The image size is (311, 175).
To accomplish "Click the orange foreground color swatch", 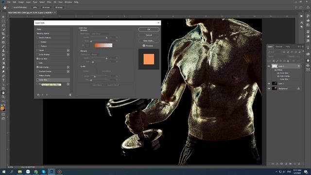I will pyautogui.click(x=2, y=108).
